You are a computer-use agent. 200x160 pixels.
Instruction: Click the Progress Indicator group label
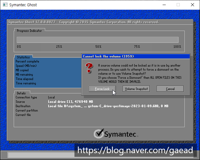30,31
